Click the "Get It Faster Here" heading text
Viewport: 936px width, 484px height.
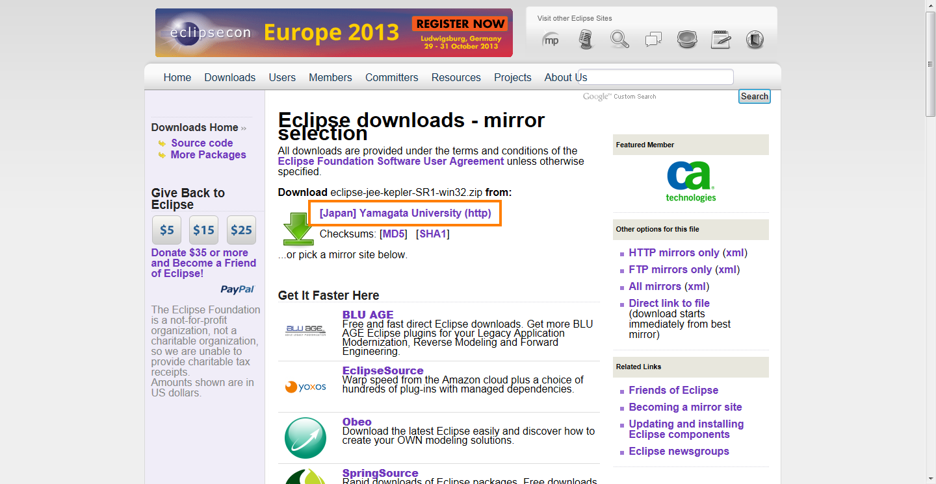[329, 295]
